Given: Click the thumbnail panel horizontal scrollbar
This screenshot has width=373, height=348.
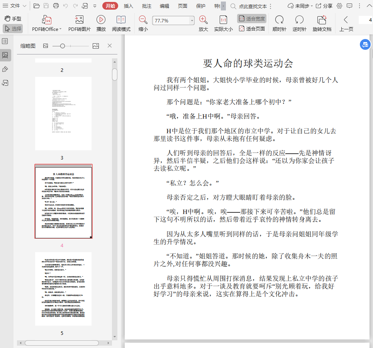Looking at the screenshot, I should (x=62, y=343).
